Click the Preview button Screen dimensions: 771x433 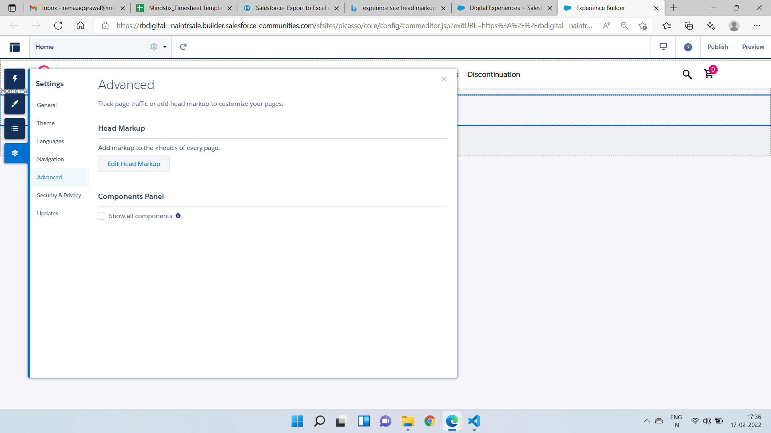[x=753, y=47]
